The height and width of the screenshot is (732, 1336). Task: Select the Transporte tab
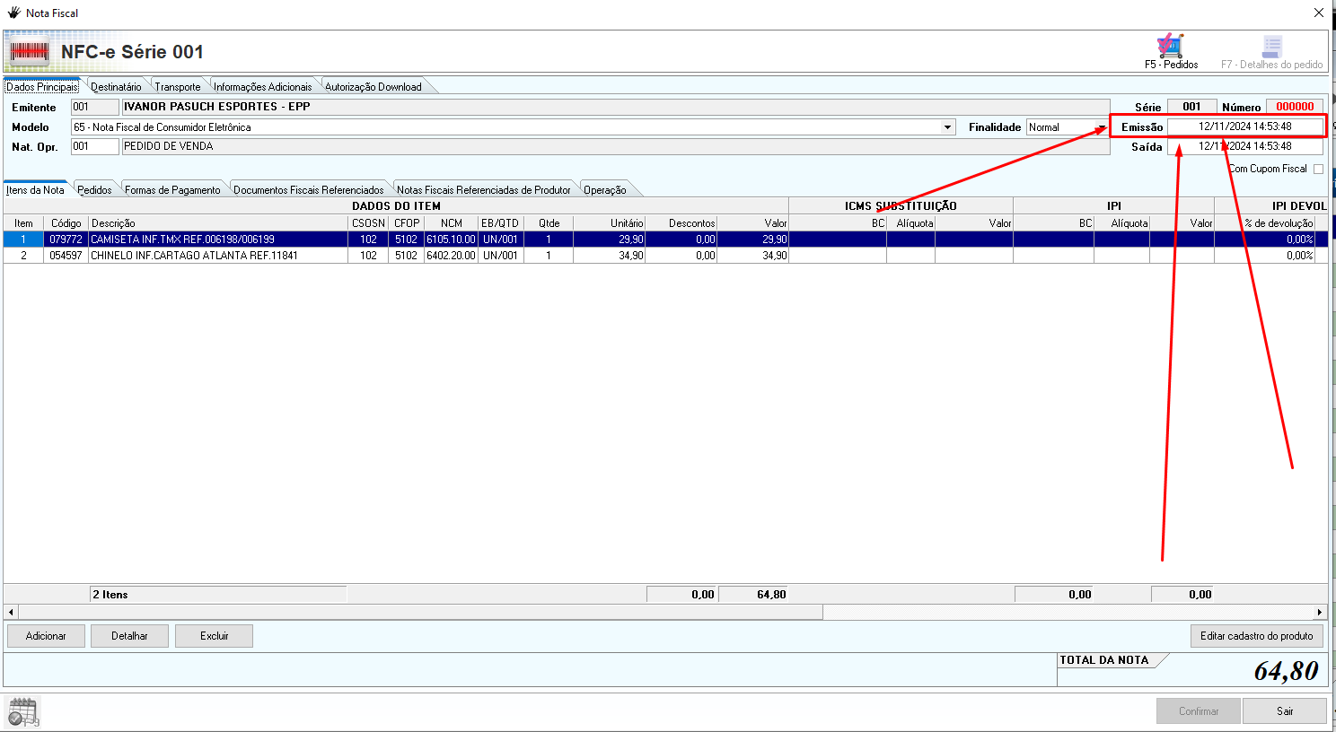pyautogui.click(x=178, y=87)
